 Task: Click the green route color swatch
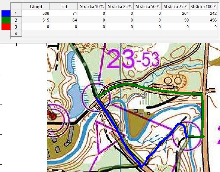(6, 20)
